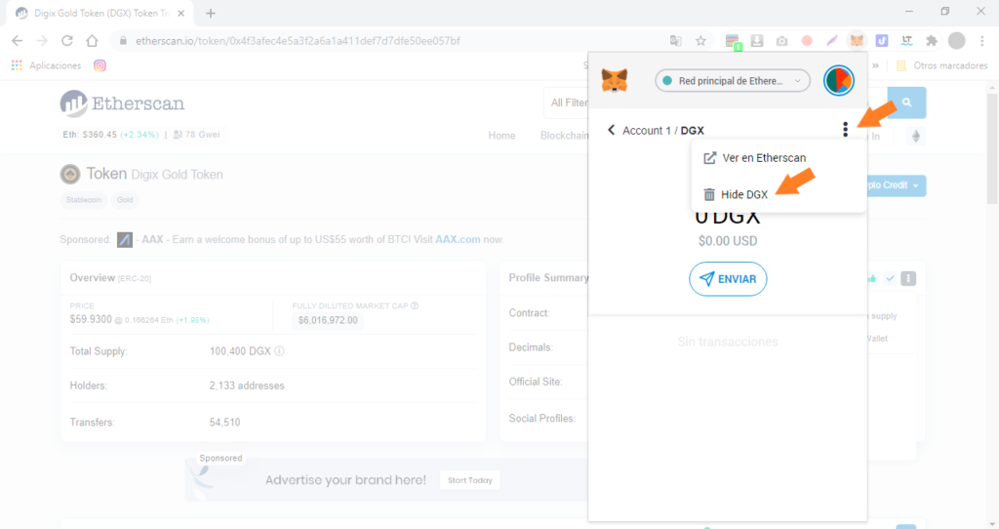Go back to Account 1 with chevron

pos(611,130)
